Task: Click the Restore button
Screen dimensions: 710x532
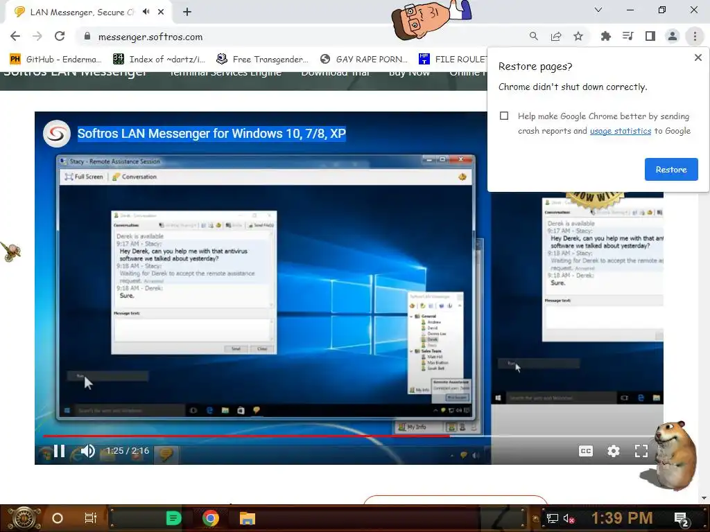Action: [671, 169]
